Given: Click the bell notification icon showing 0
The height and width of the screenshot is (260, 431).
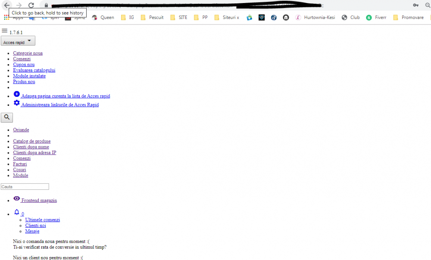Looking at the screenshot, I should [17, 212].
